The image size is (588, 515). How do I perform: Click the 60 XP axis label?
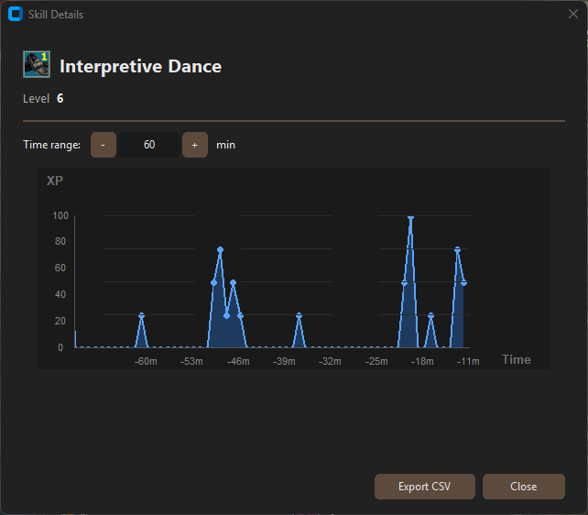pyautogui.click(x=60, y=268)
